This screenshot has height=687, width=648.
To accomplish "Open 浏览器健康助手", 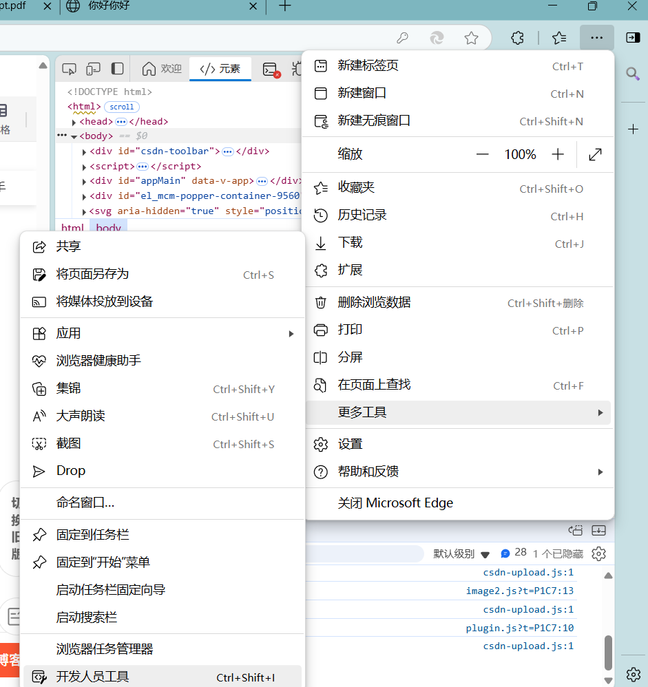I will [x=163, y=361].
